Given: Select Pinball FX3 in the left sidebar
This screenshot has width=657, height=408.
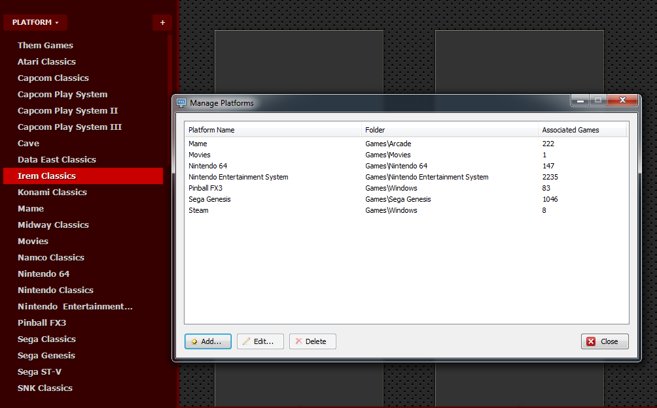Looking at the screenshot, I should point(42,322).
